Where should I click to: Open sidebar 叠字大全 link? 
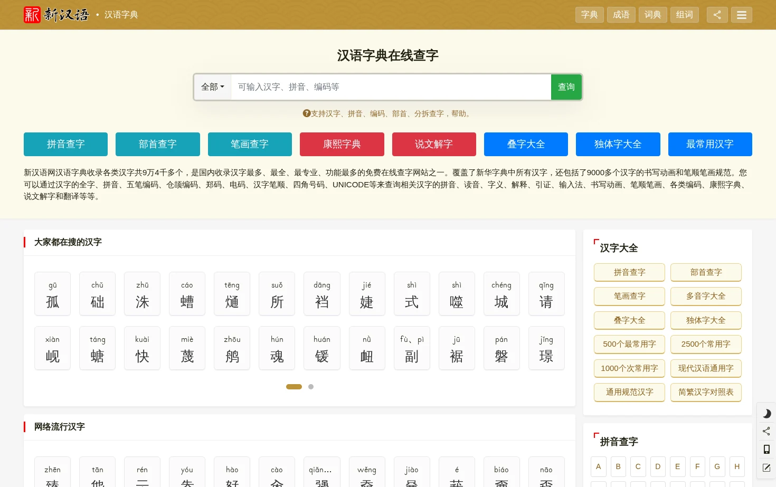tap(629, 320)
